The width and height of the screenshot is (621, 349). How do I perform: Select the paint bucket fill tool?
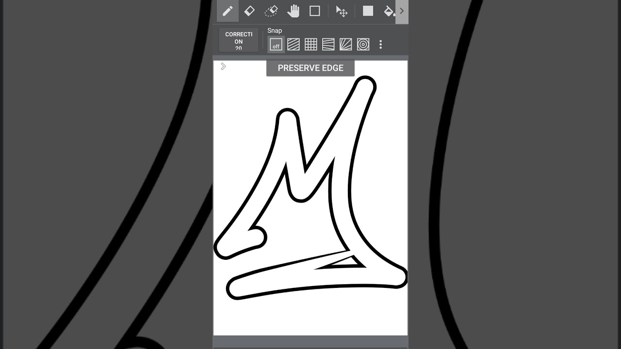(389, 11)
